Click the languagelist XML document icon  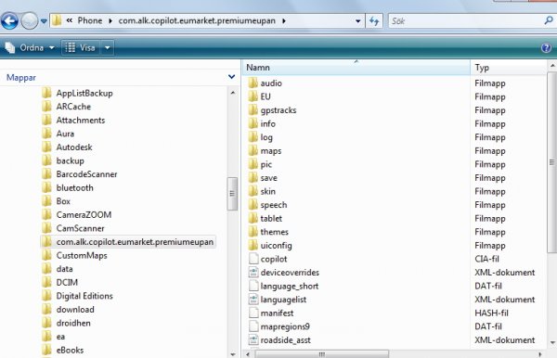tap(253, 299)
